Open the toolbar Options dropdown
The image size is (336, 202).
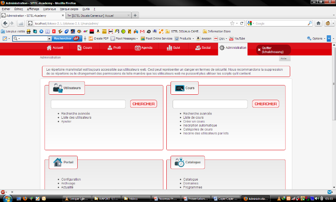click(316, 38)
